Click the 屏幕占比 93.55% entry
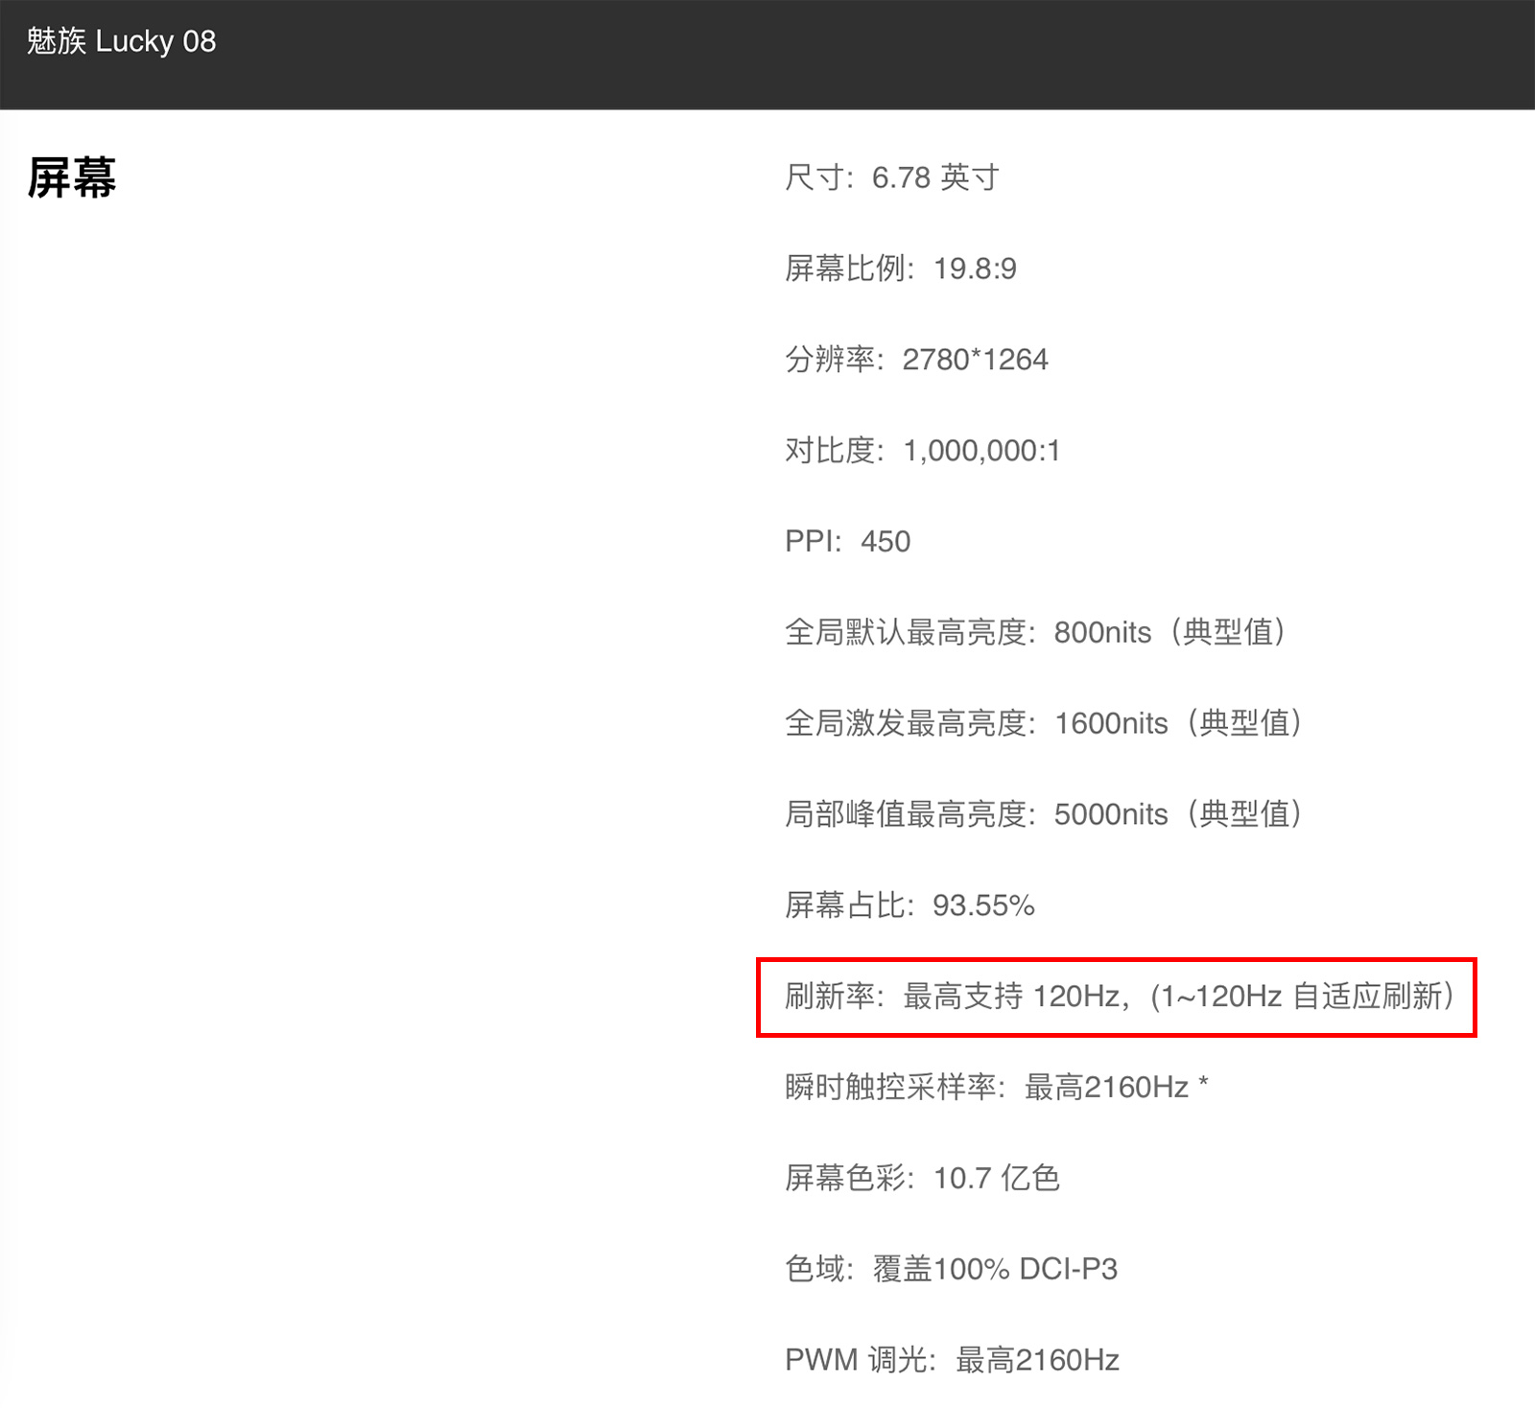Screen dimensions: 1535x1408 pos(909,905)
